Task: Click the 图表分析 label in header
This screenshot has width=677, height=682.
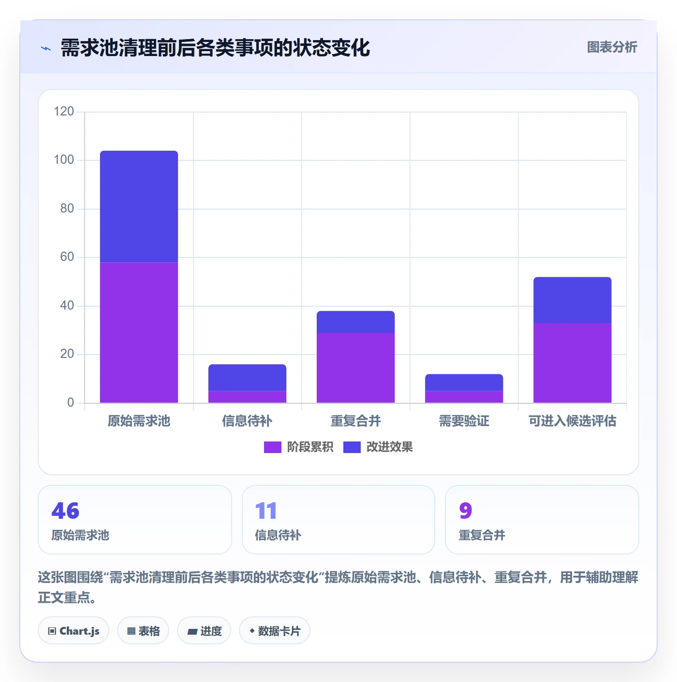Action: [x=612, y=47]
